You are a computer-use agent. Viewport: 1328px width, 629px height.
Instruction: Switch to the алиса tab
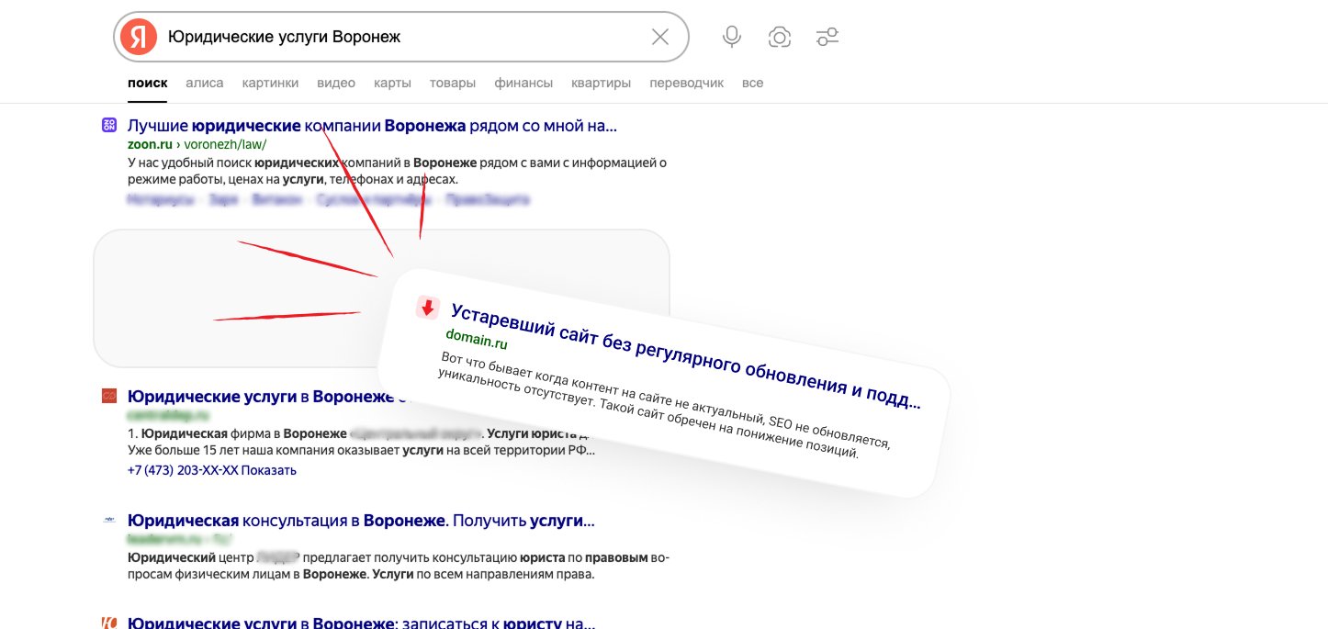(205, 83)
